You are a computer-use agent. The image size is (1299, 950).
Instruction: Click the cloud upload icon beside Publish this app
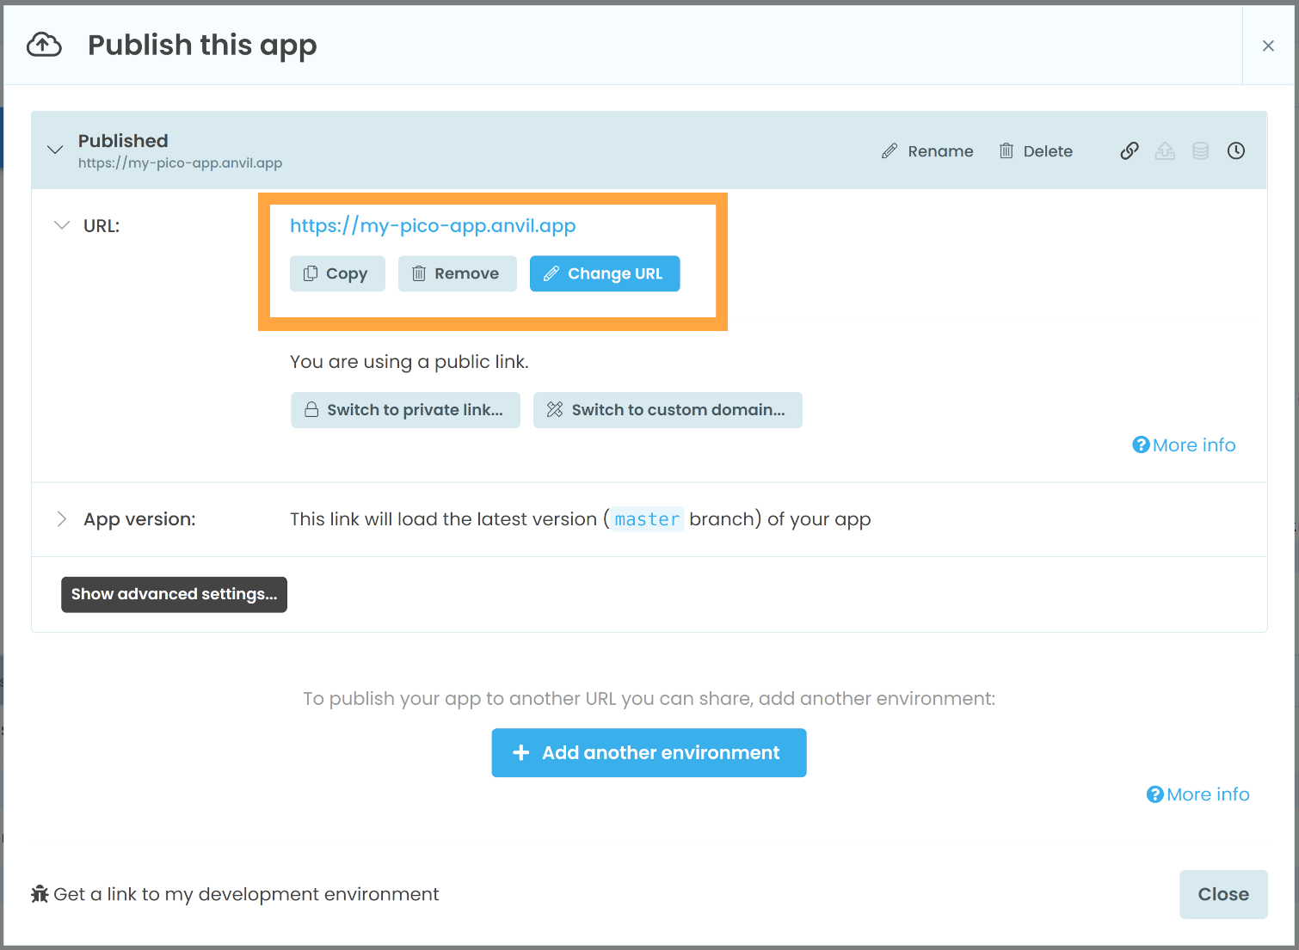point(44,44)
